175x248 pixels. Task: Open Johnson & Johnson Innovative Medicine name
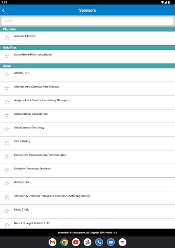pos(52,196)
